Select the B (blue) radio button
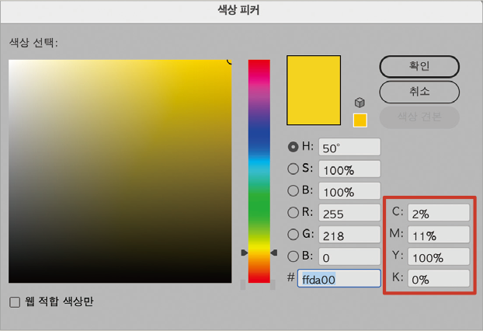Viewport: 483px width, 331px height. pos(293,256)
